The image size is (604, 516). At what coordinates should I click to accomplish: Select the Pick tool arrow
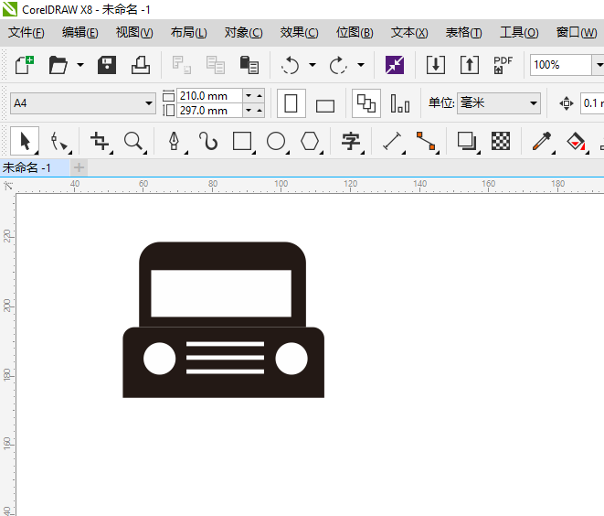tap(25, 141)
